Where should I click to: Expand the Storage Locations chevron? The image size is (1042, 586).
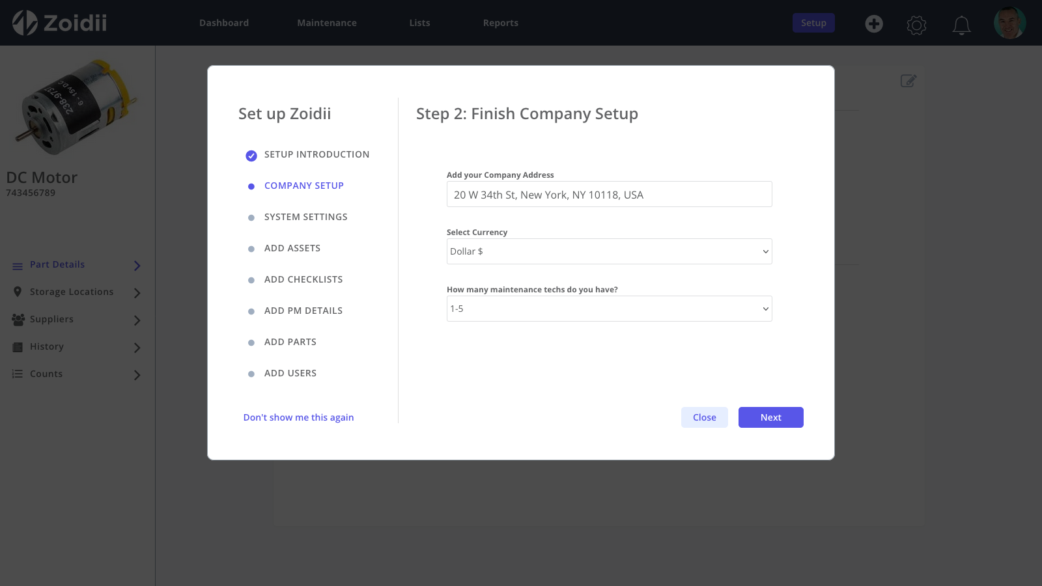137,293
